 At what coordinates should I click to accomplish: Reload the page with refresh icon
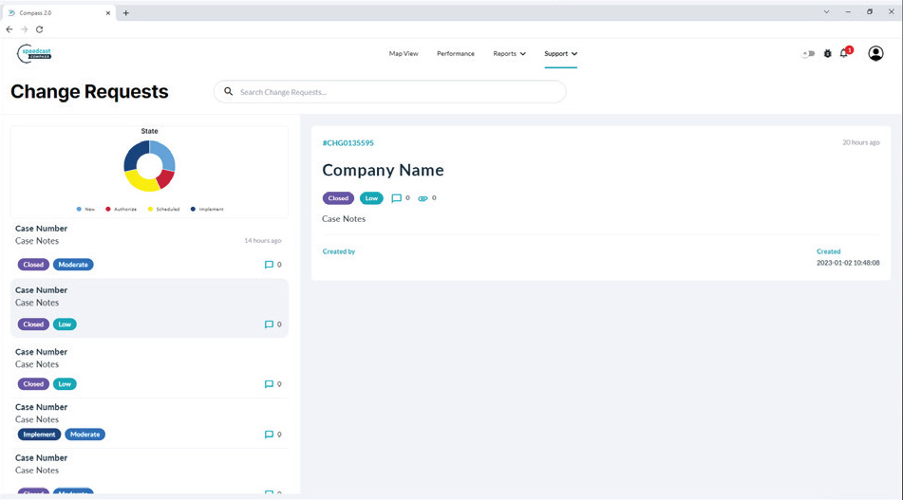39,29
